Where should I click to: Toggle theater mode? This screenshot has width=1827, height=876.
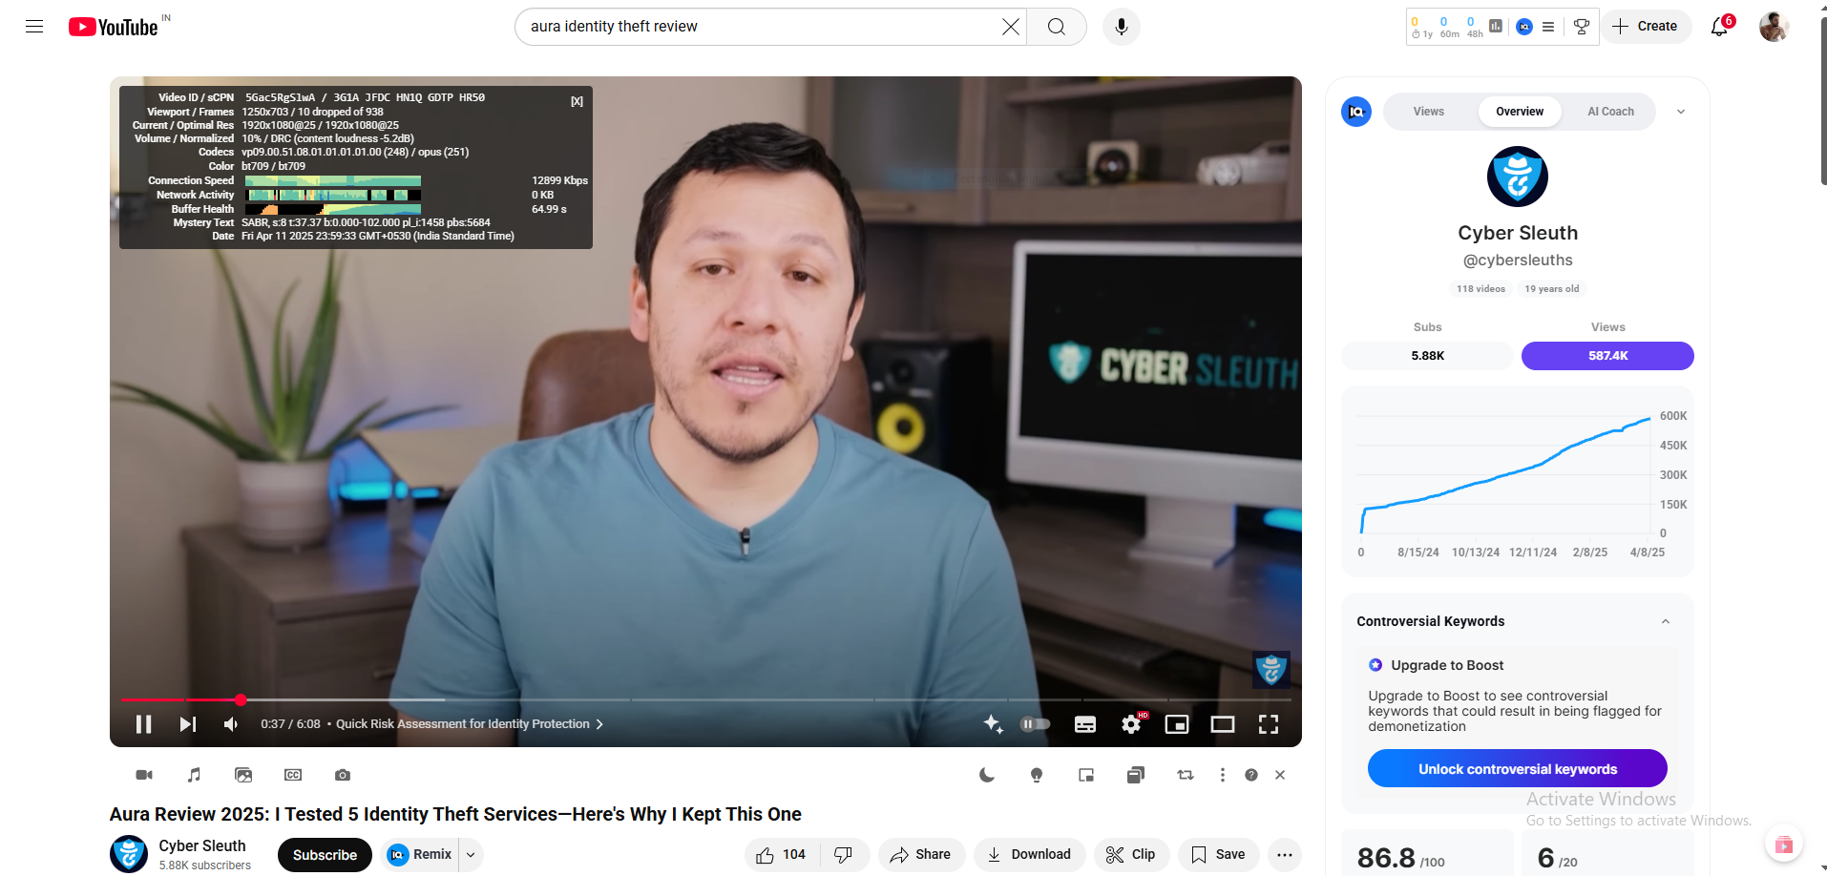(1223, 724)
